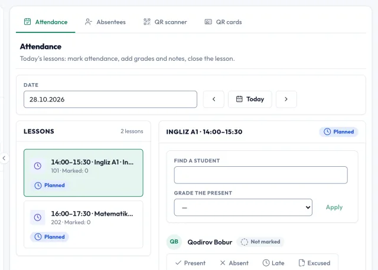Click the '2 lessons' count text
The image size is (378, 270).
point(132,131)
